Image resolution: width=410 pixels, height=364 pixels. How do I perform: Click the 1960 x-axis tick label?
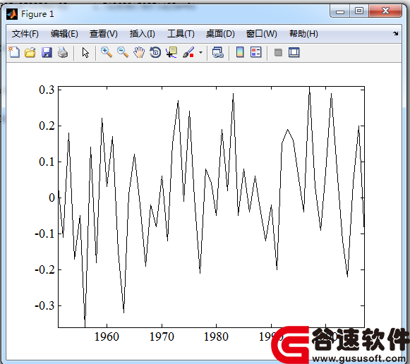click(107, 336)
